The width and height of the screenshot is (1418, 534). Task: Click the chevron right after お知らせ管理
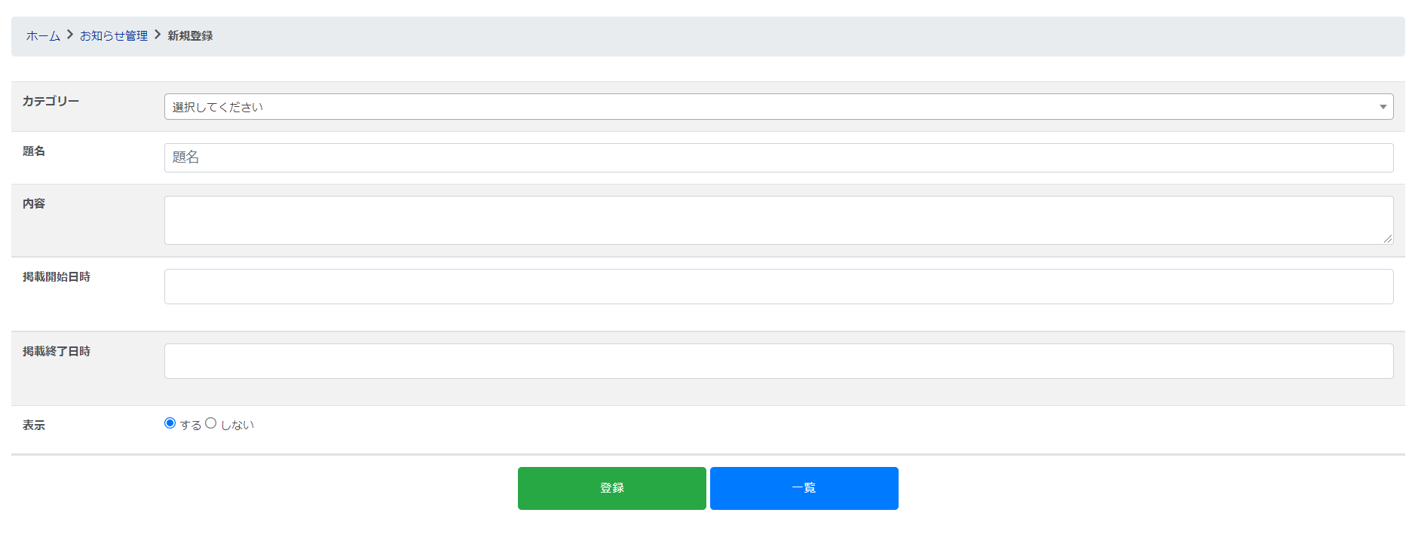pos(158,35)
